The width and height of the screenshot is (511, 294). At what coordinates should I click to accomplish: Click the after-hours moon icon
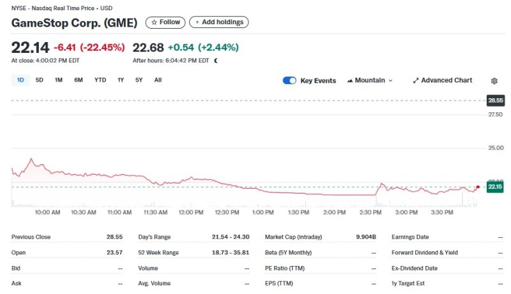(216, 61)
